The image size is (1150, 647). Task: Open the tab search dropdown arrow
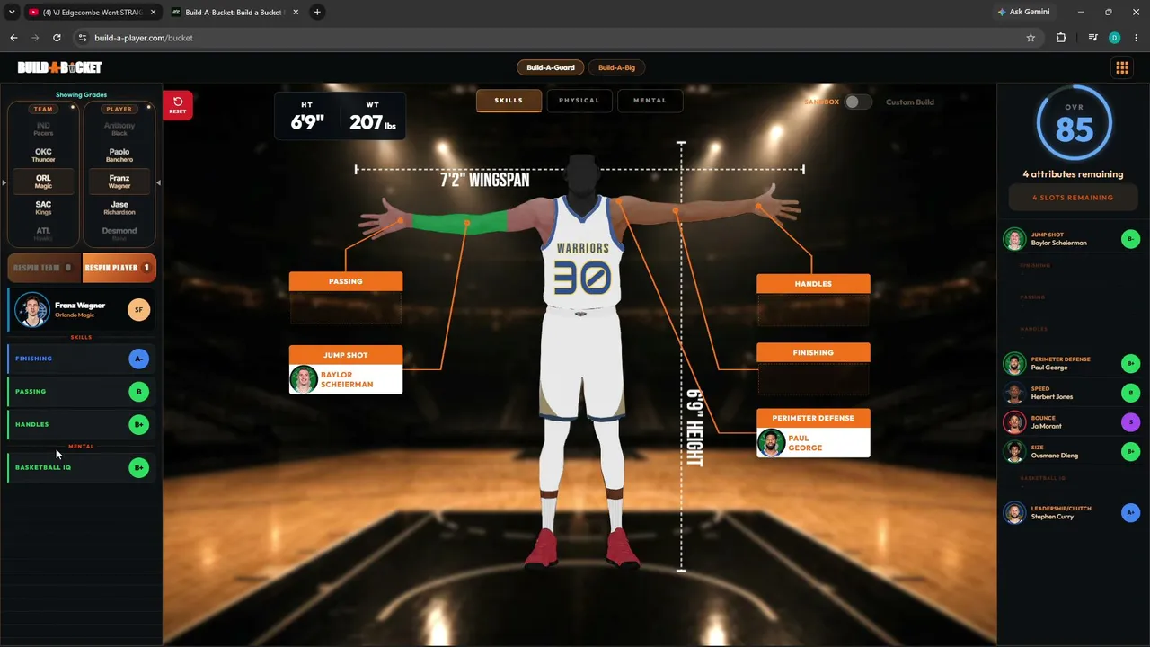[x=12, y=12]
